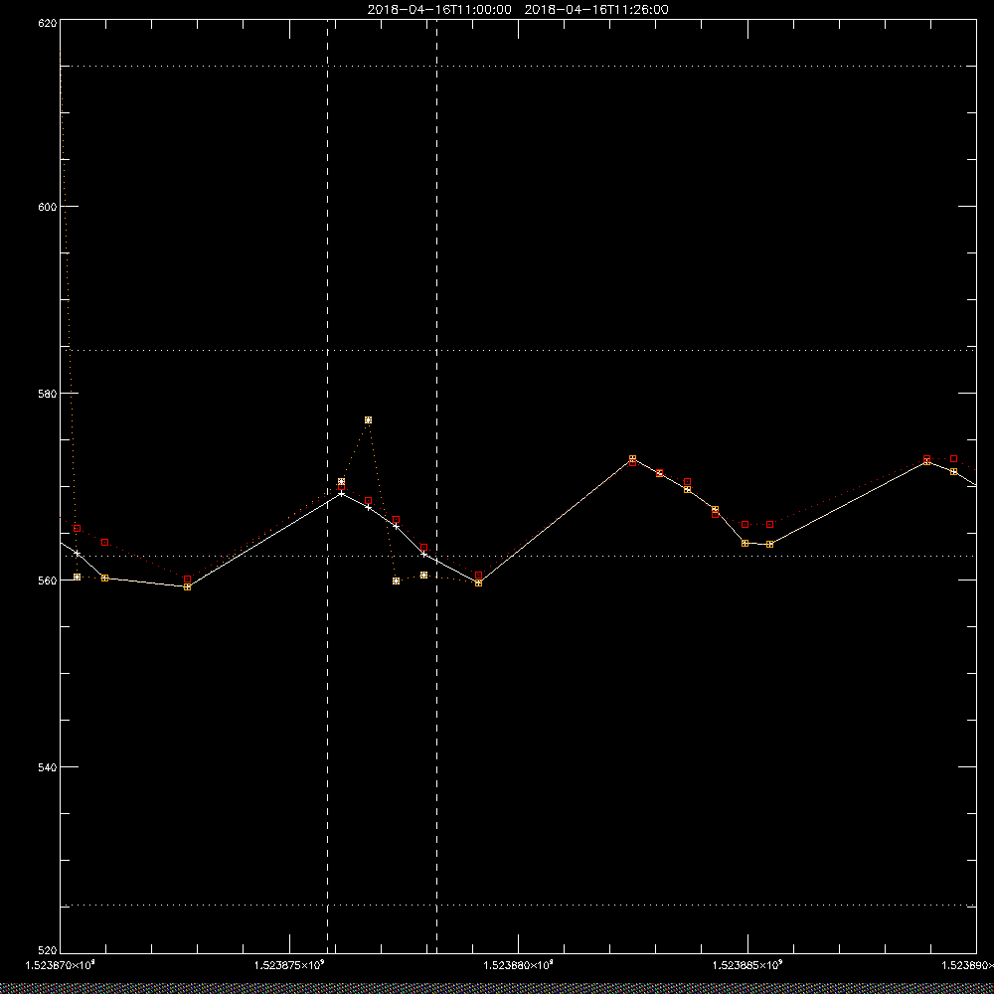Click the y-axis label 520

coord(48,951)
